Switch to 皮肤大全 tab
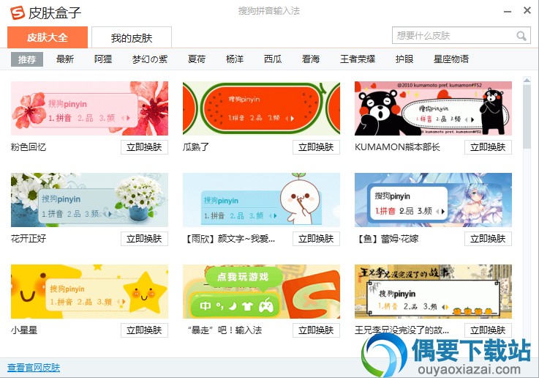 [48, 37]
